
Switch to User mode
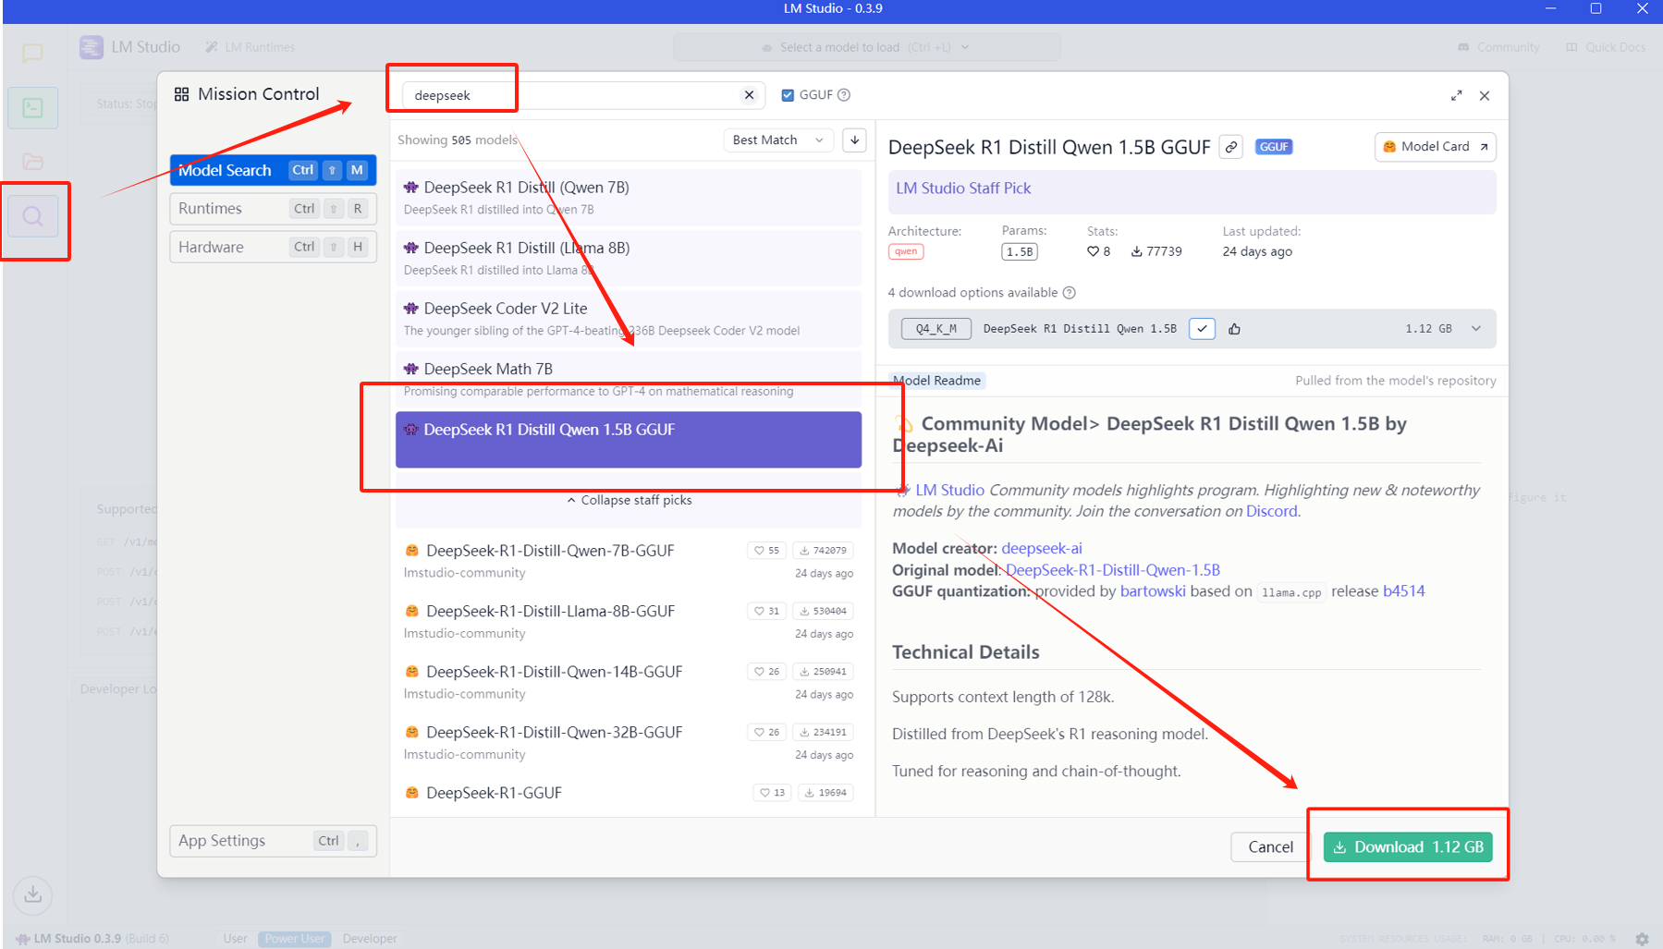[235, 939]
